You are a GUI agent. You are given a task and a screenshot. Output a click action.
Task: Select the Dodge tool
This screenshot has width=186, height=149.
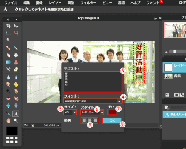coord(8,91)
